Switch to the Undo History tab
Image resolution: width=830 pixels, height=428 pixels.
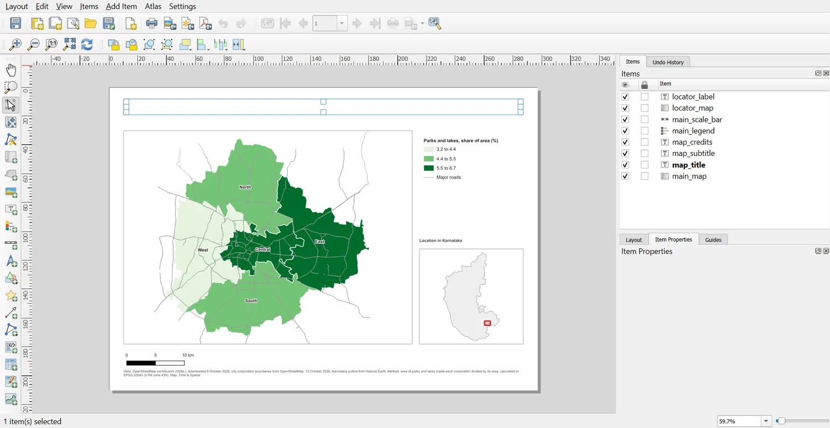click(x=668, y=62)
